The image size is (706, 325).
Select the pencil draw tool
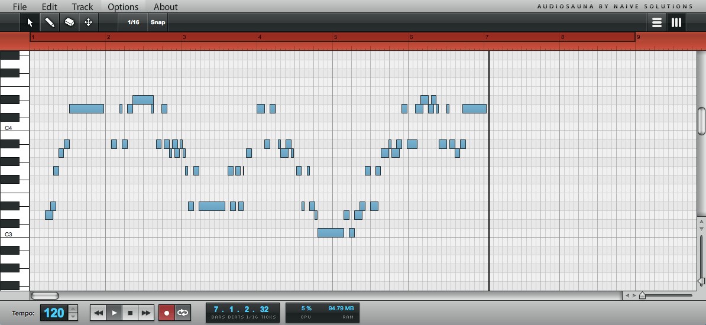pyautogui.click(x=50, y=22)
